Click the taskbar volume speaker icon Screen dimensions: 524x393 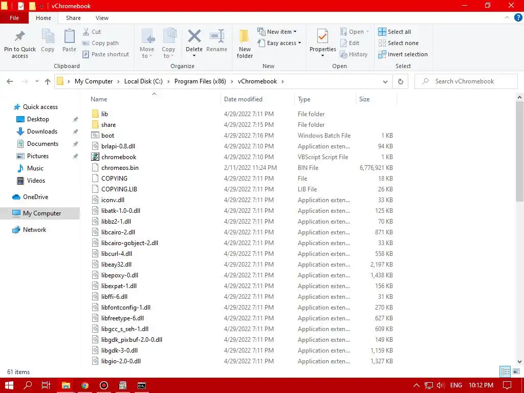(441, 385)
